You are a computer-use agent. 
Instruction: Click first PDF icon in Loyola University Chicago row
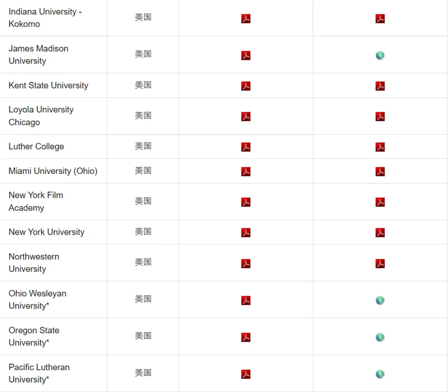pos(246,117)
